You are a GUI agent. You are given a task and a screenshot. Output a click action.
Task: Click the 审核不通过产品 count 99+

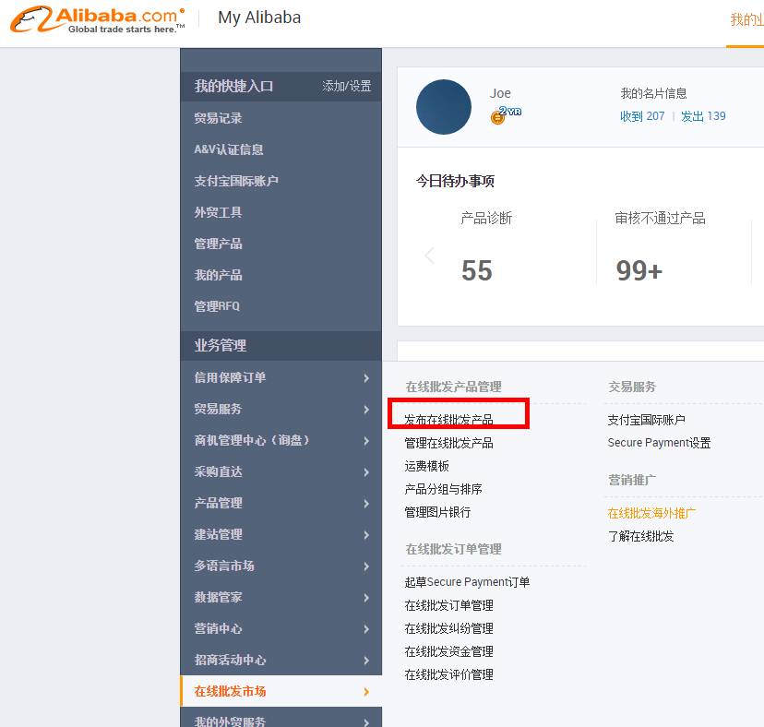(x=639, y=270)
